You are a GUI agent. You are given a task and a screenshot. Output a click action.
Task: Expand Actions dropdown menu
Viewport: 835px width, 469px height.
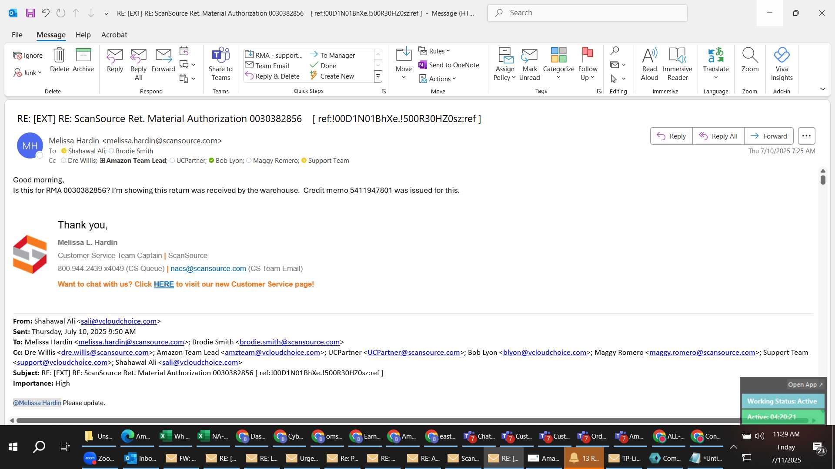(438, 79)
